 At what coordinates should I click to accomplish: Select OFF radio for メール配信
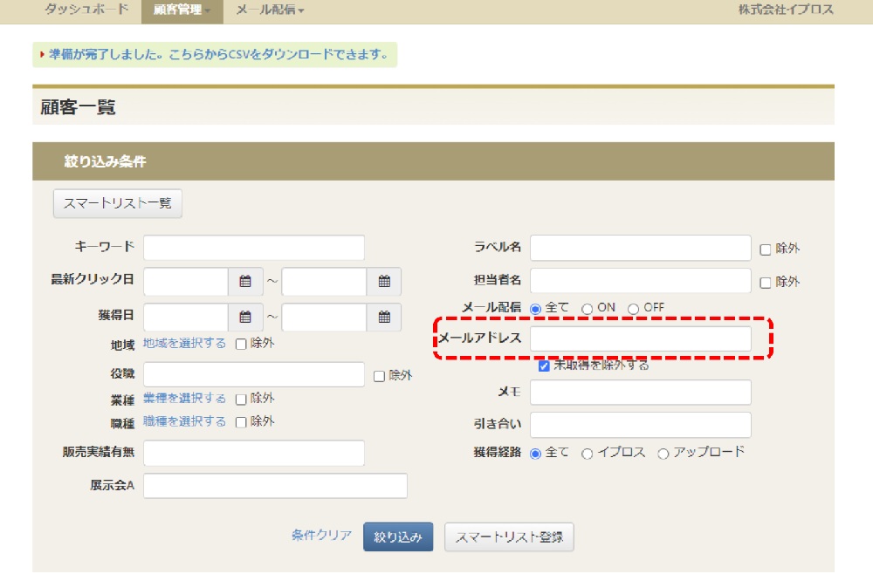634,308
